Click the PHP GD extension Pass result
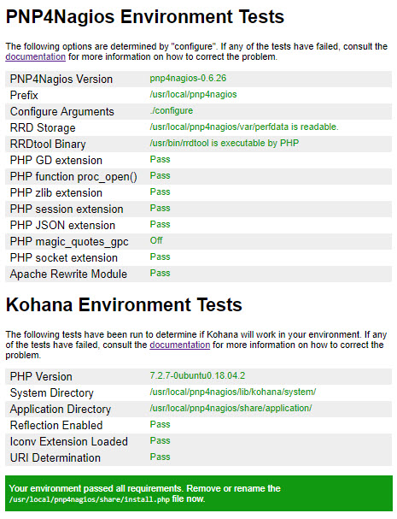The height and width of the screenshot is (519, 397). coord(160,159)
